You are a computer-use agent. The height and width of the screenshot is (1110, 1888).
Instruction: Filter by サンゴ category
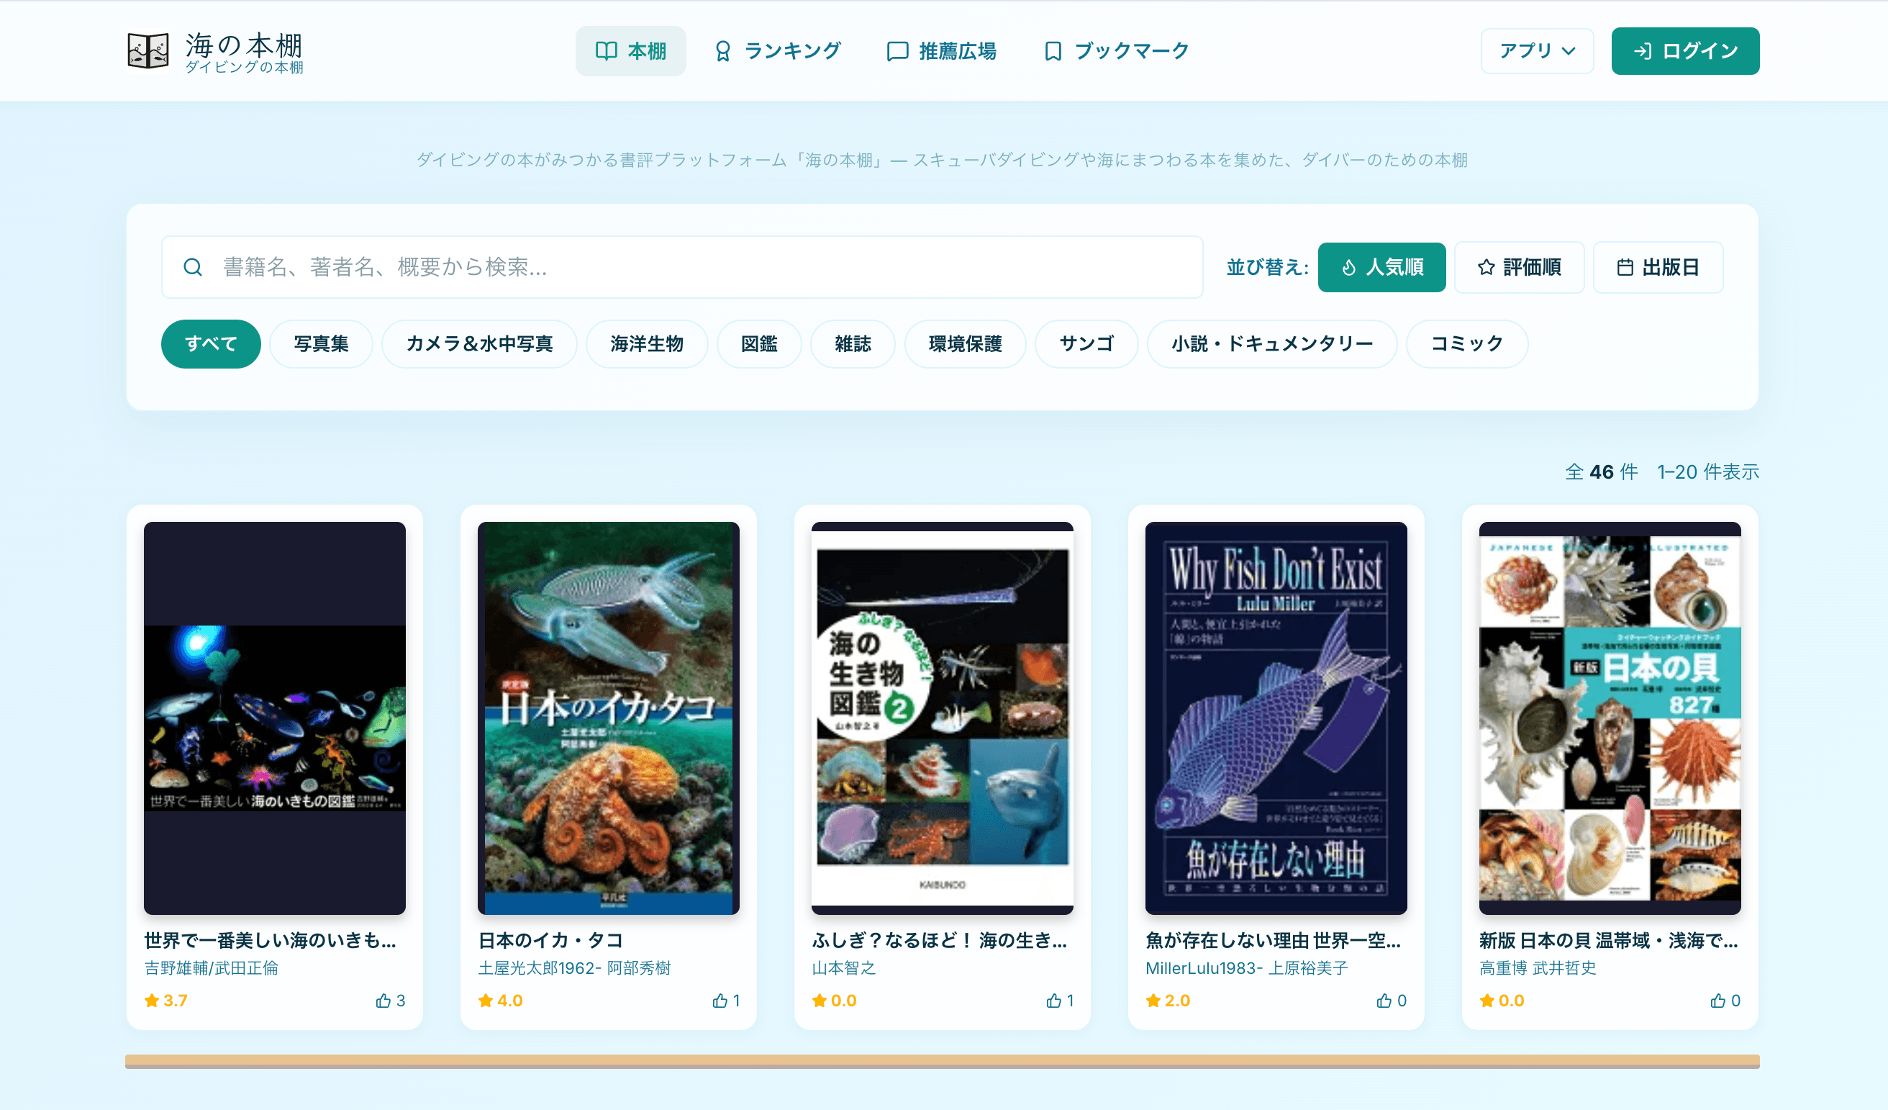(1086, 344)
